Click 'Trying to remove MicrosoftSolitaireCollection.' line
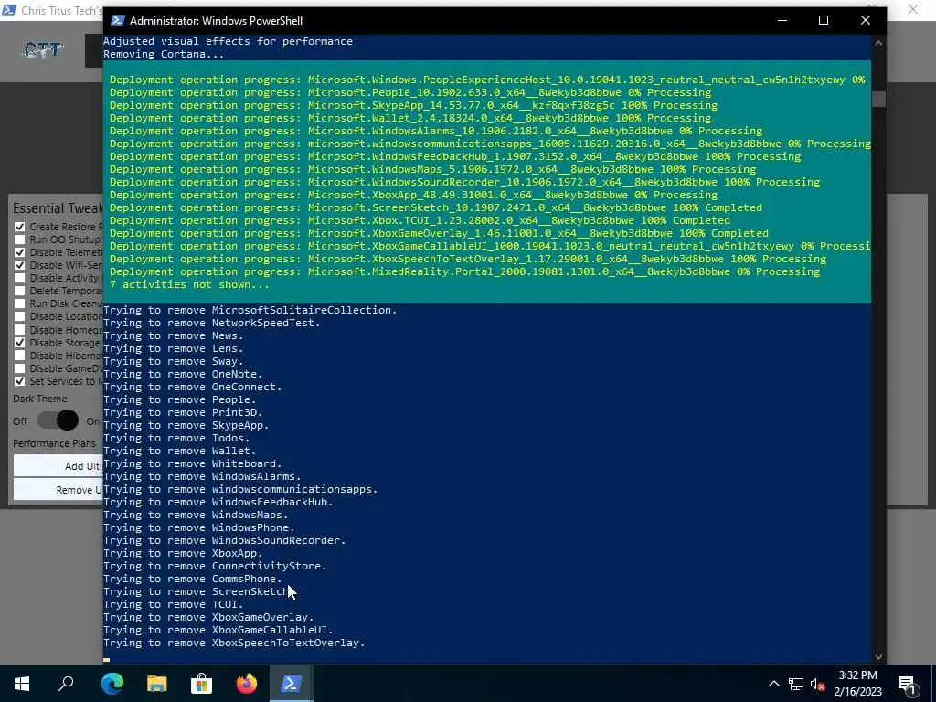936x702 pixels. click(x=250, y=310)
